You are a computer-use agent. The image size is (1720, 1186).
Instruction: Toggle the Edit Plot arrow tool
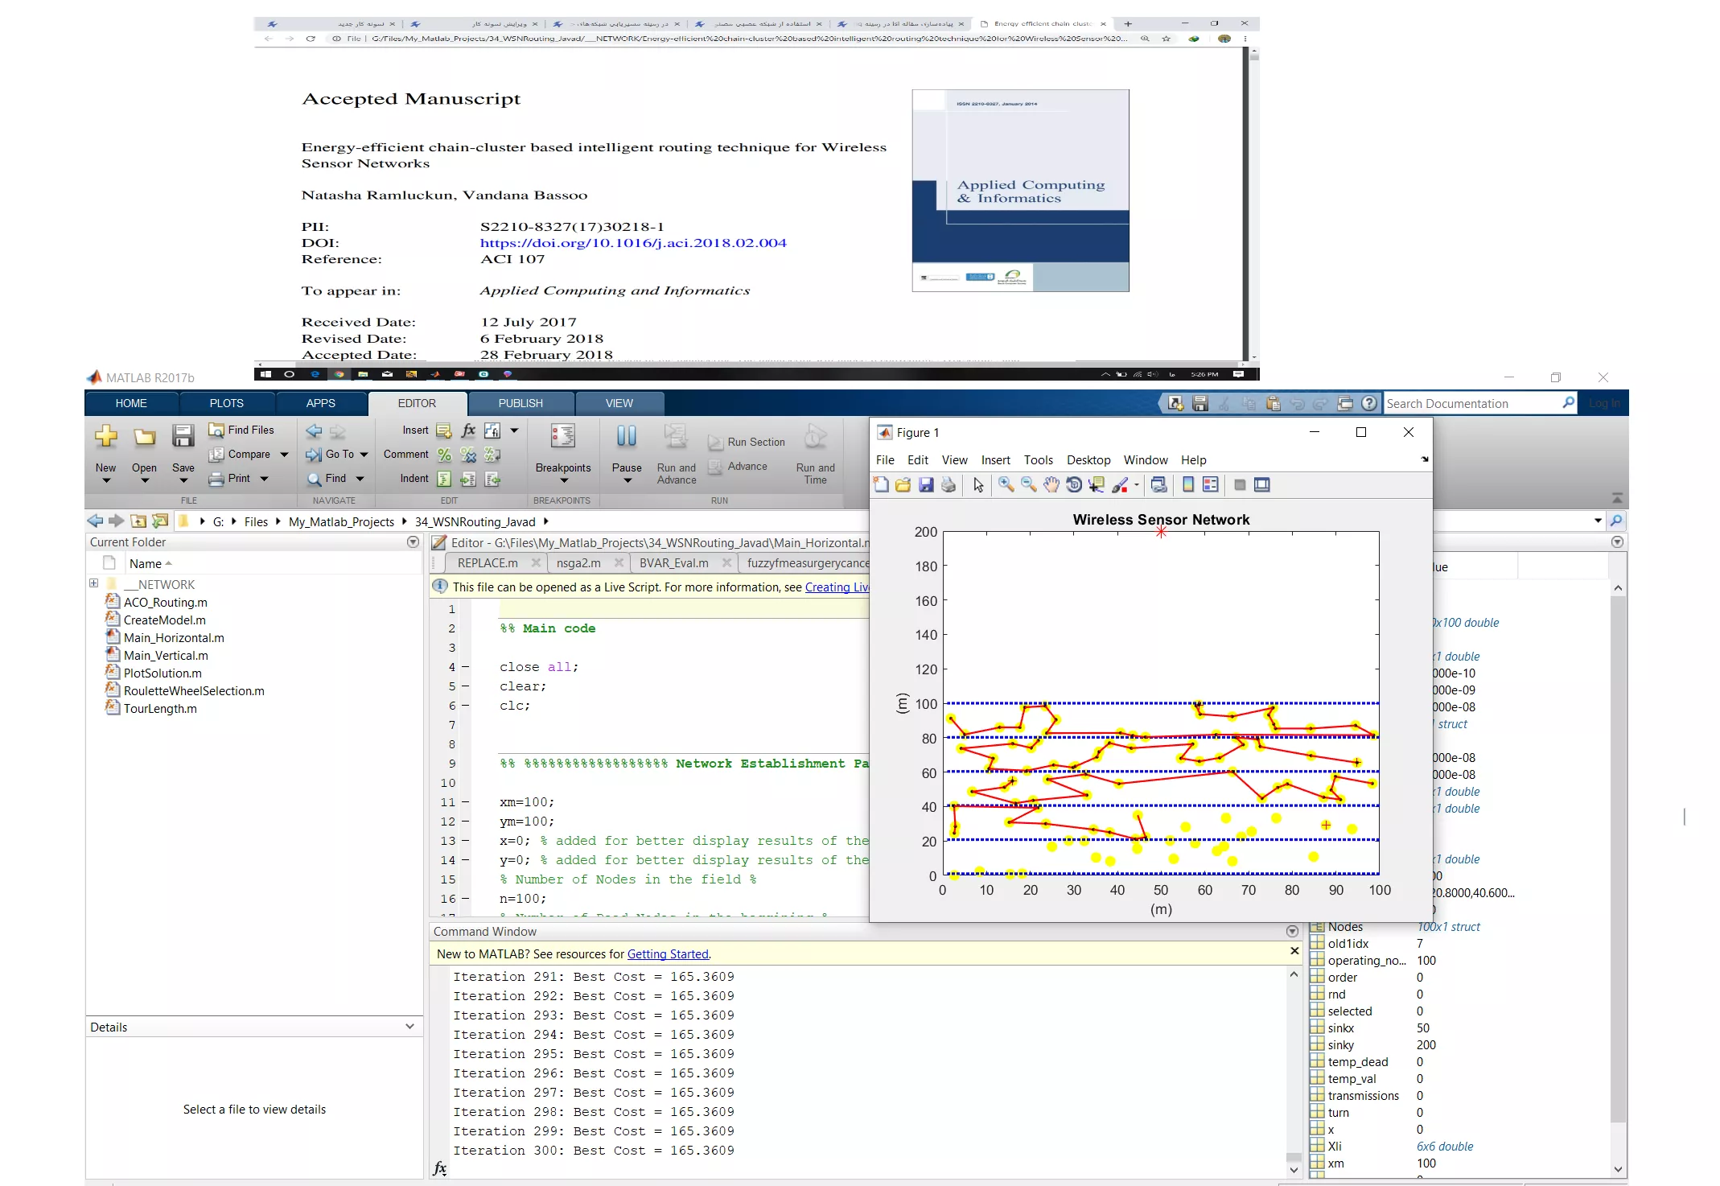pos(978,484)
